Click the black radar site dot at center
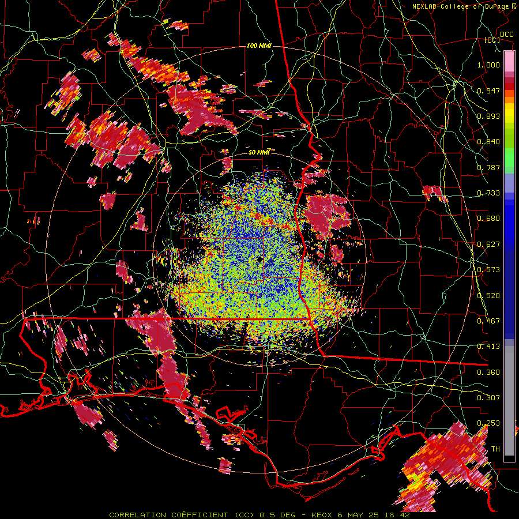The height and width of the screenshot is (519, 519). pos(260,259)
